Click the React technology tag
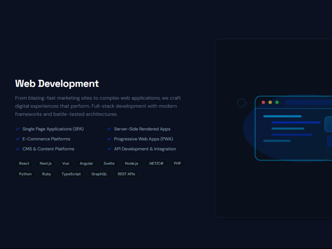Screen dimensions: 332x249 point(24,163)
